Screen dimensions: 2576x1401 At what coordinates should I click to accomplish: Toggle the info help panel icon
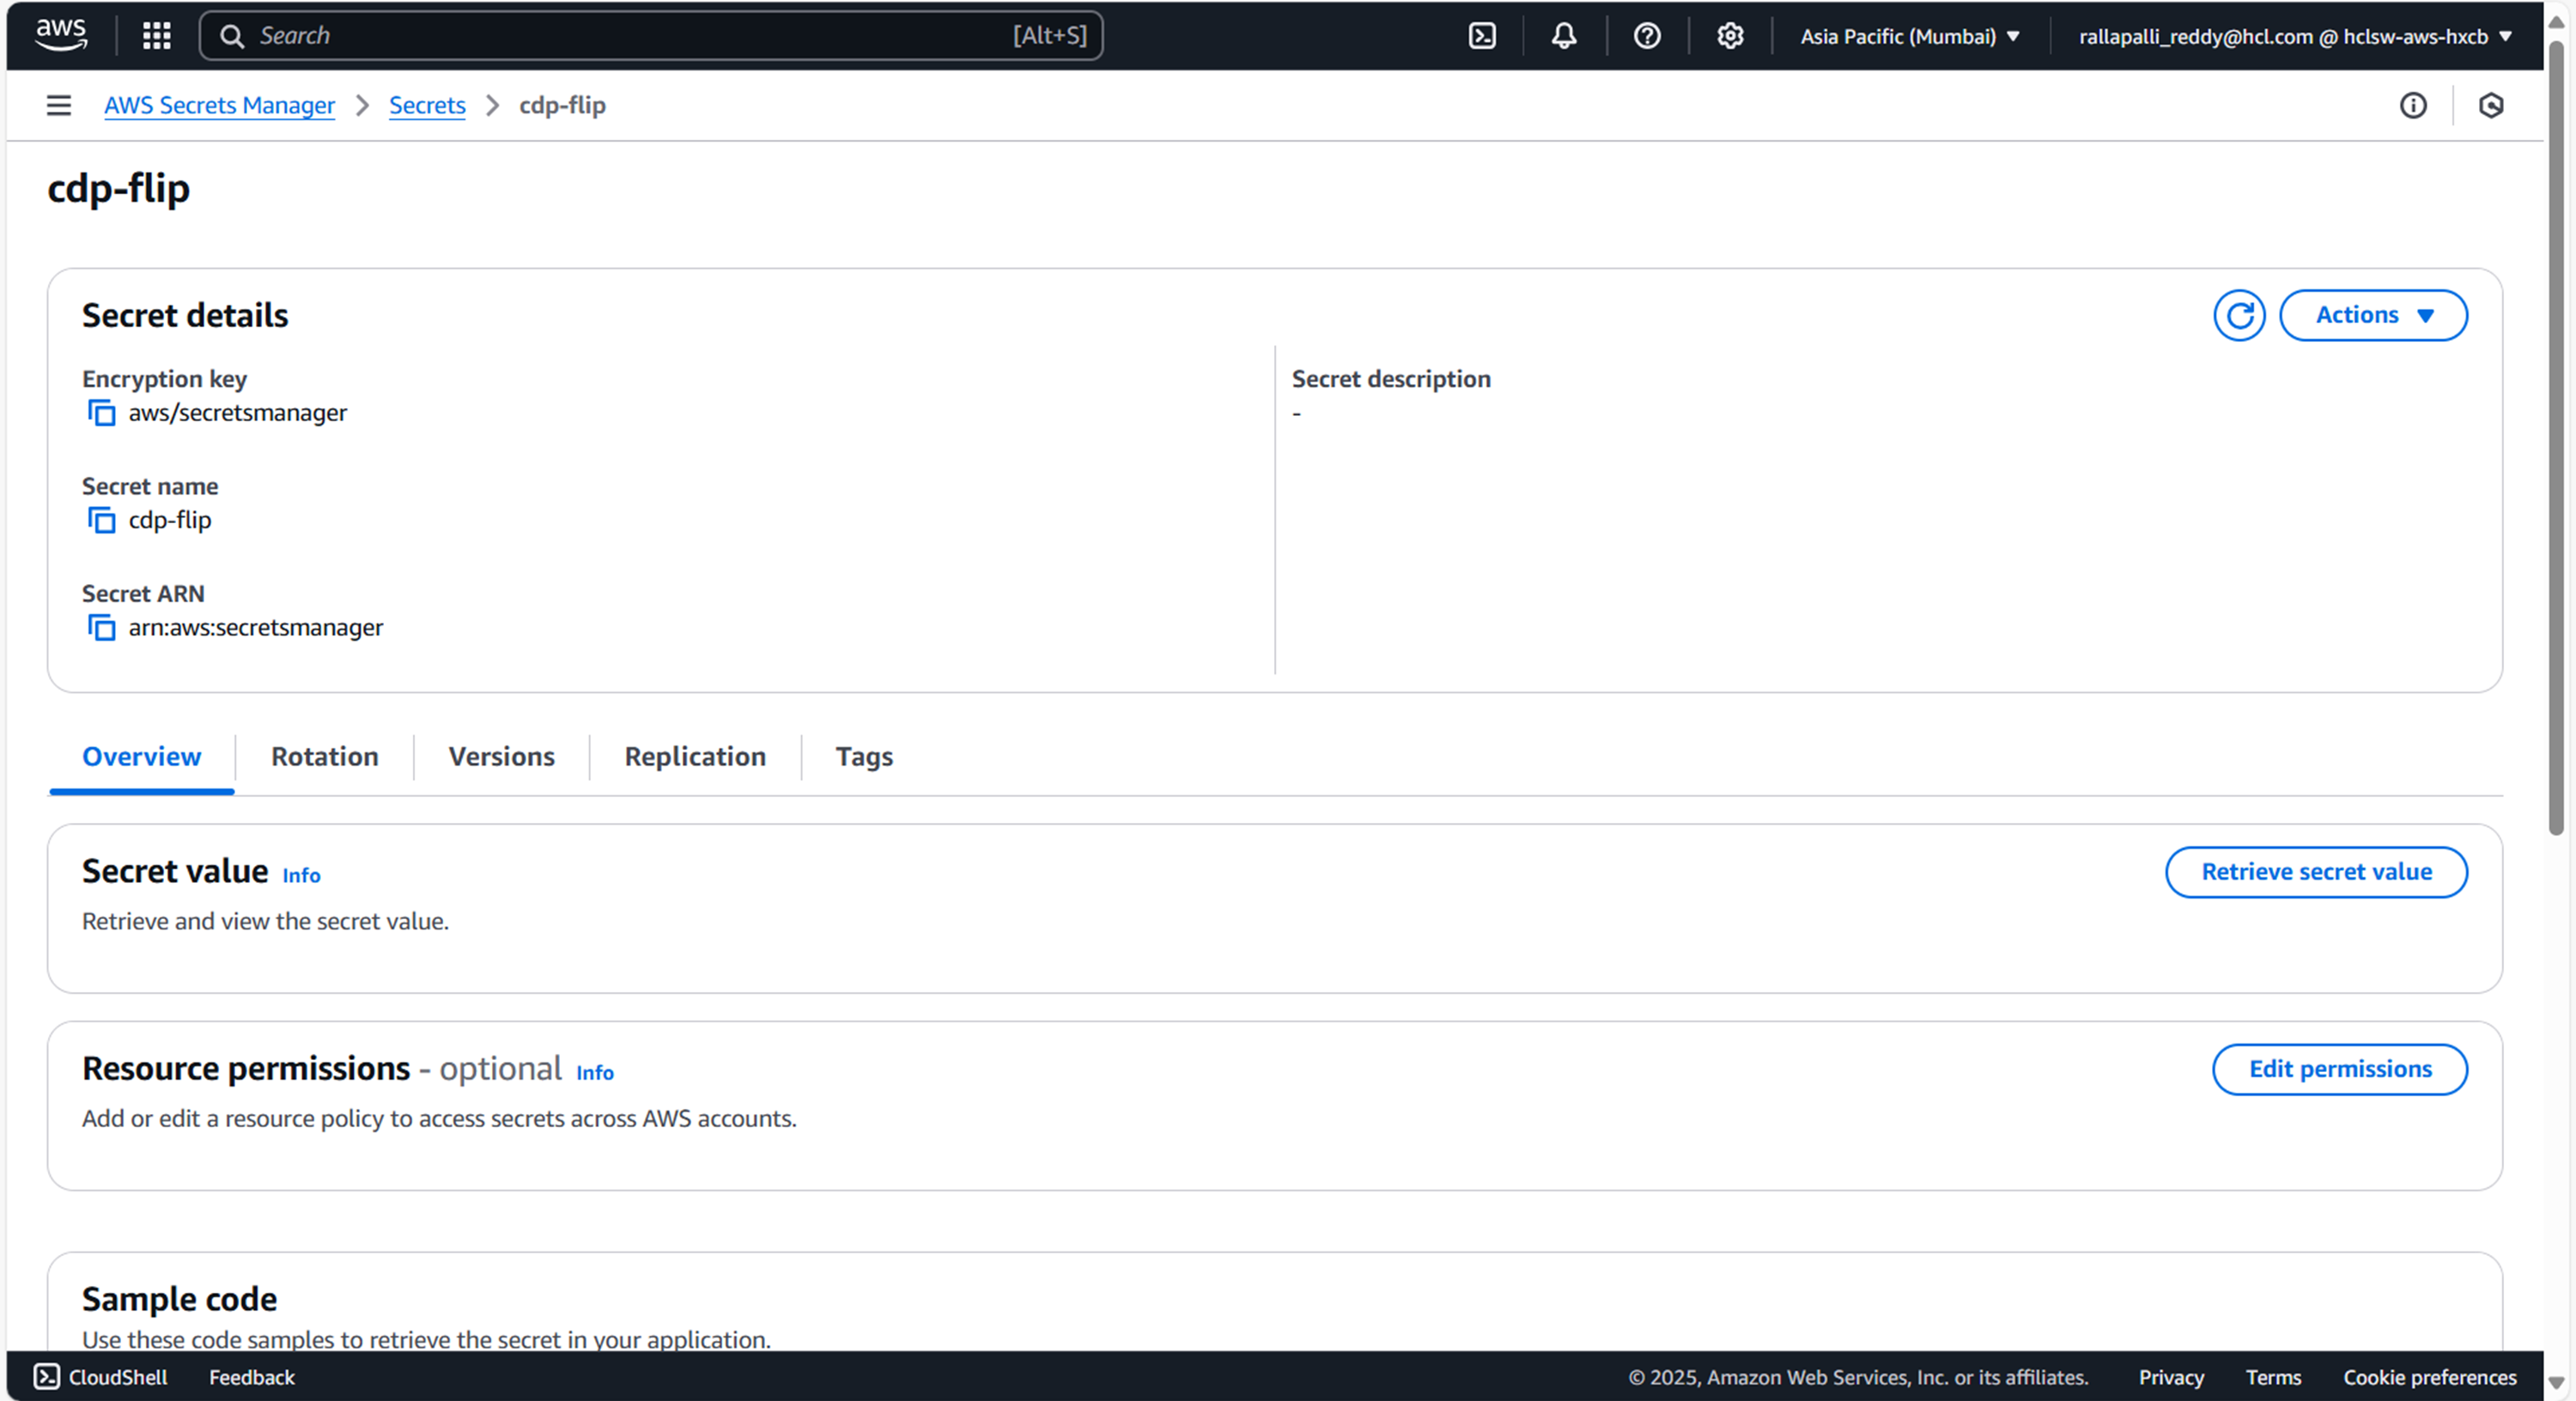(x=2412, y=105)
